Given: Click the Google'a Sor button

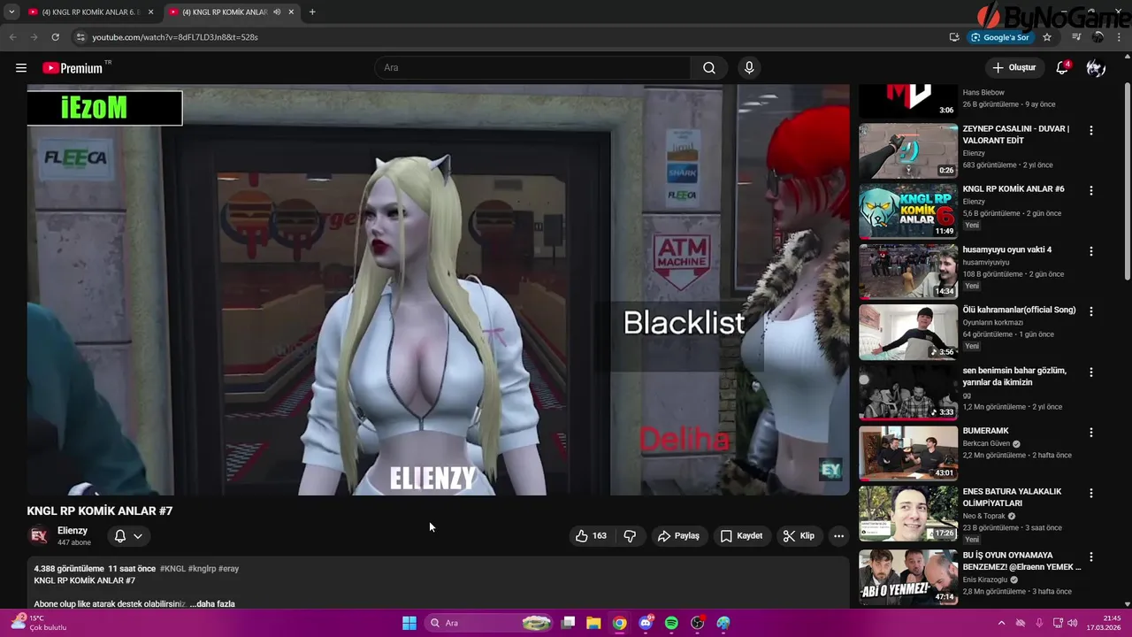Looking at the screenshot, I should pyautogui.click(x=1000, y=37).
